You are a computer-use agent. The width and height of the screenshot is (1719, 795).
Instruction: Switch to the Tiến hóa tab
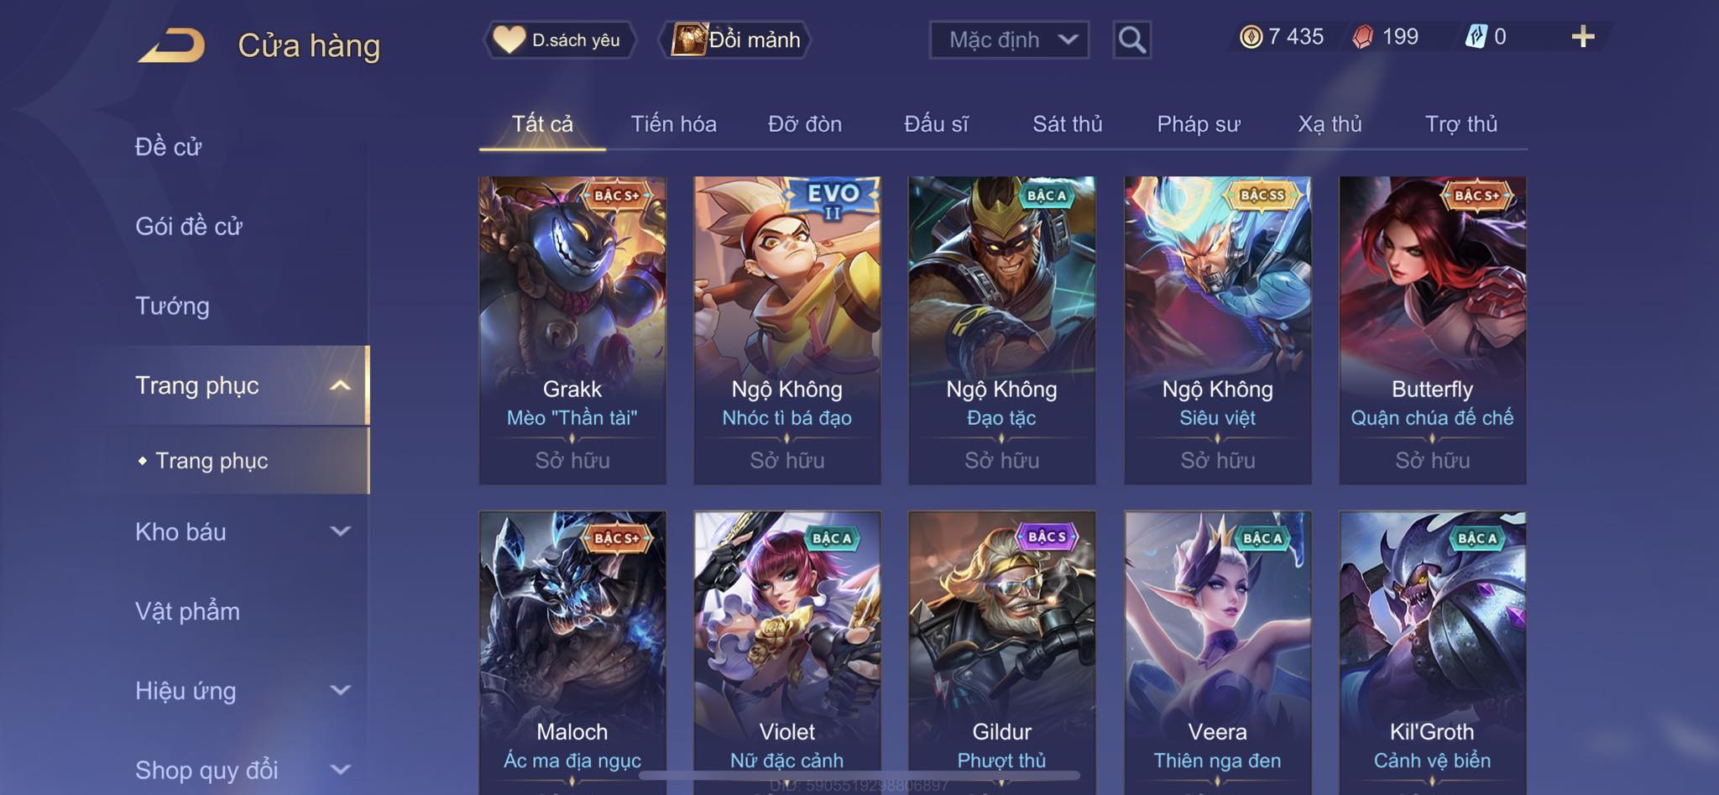[673, 124]
